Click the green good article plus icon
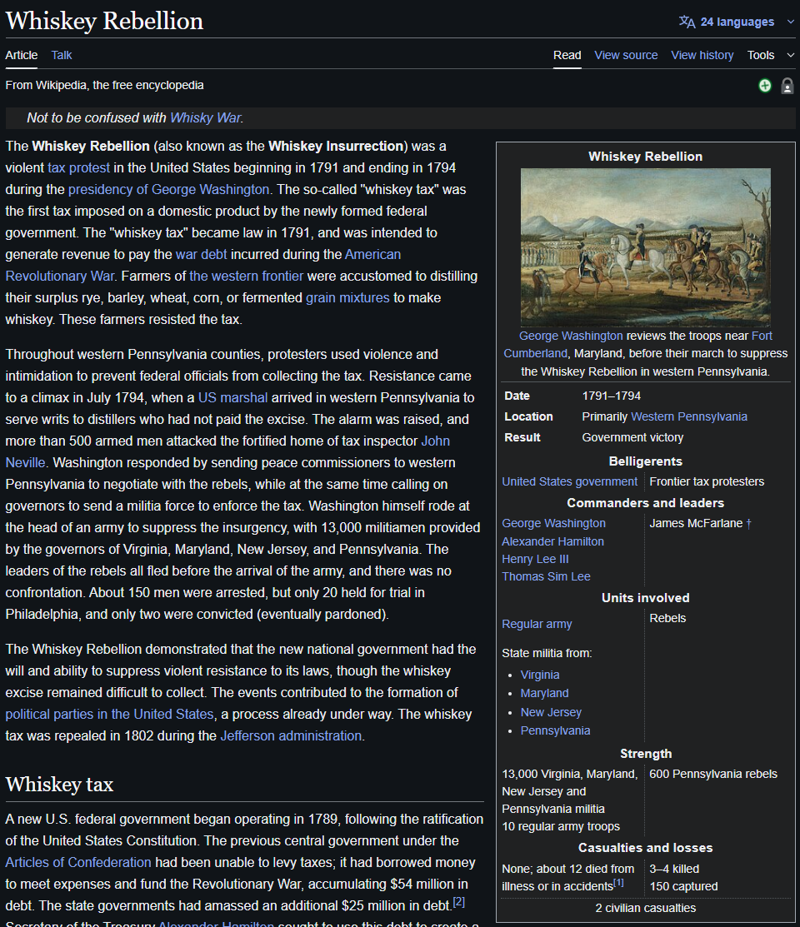 [x=765, y=86]
